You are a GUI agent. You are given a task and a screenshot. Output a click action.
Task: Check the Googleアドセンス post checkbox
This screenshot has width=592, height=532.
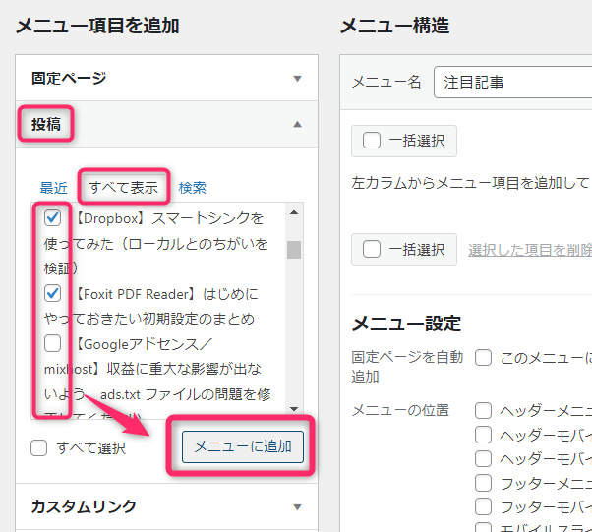[x=53, y=343]
